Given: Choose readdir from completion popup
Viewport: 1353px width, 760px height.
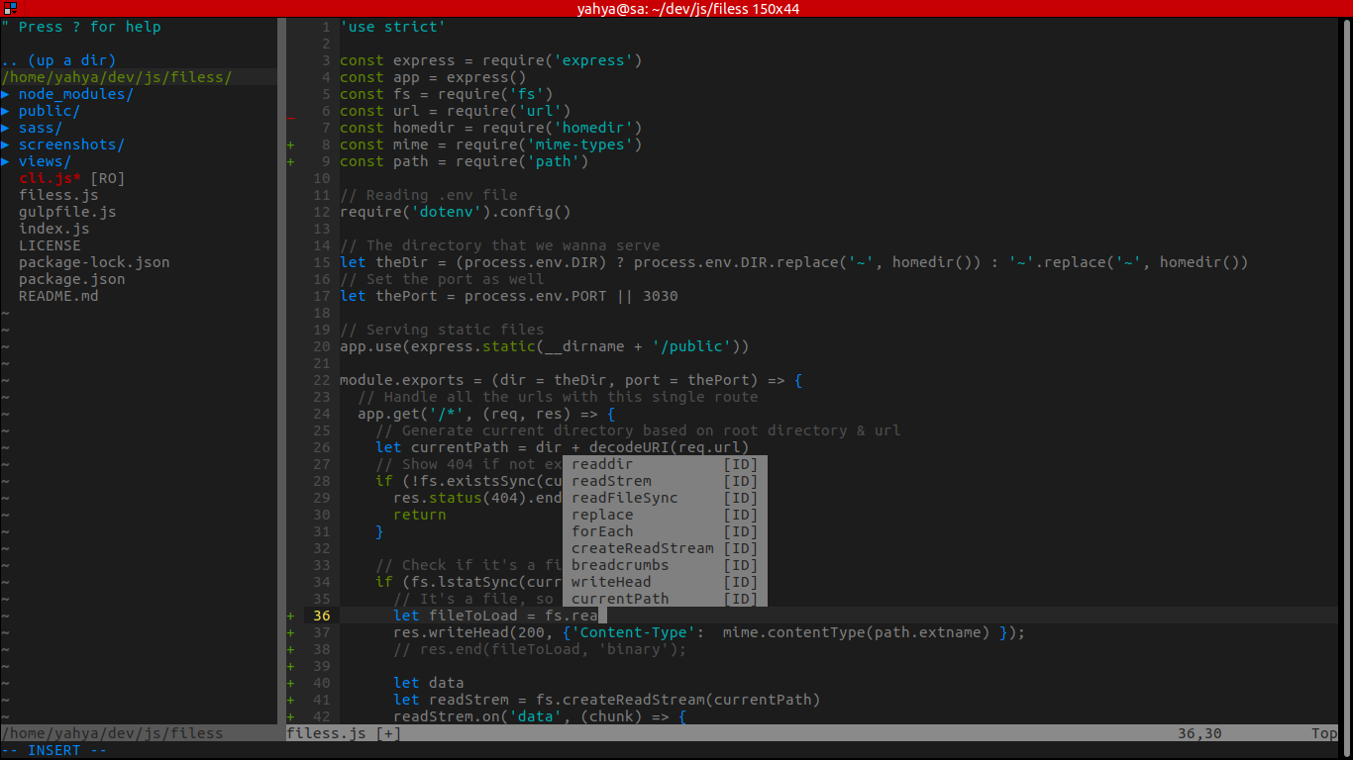Looking at the screenshot, I should tap(665, 464).
